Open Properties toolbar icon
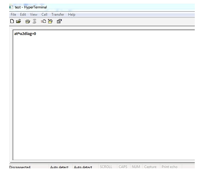This screenshot has width=204, height=172. point(59,21)
